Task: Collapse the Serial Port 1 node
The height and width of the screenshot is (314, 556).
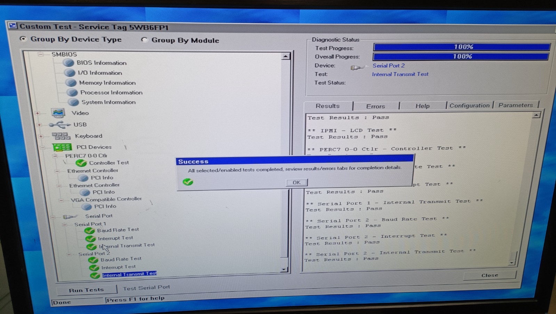Action: coord(65,225)
